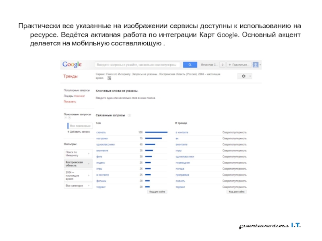Click the blue bar for одноклассники 45
The width and height of the screenshot is (322, 241).
(x=150, y=145)
